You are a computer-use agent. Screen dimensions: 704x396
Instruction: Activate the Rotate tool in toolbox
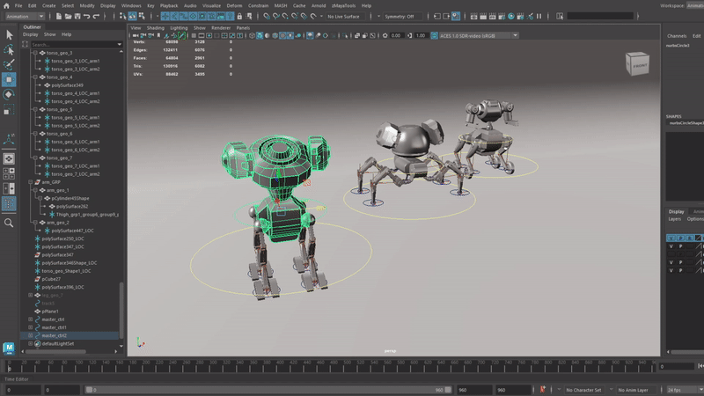pos(9,95)
